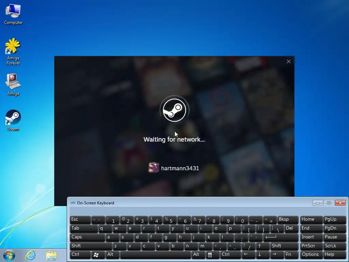Toggle the left Alt key
The image size is (349, 262).
(x=113, y=255)
